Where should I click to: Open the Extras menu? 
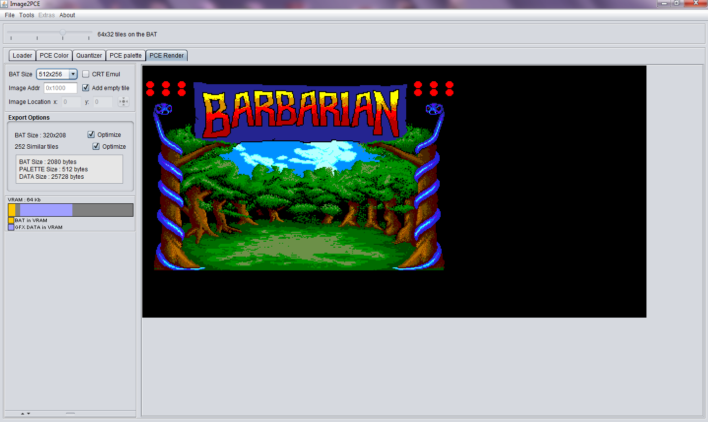tap(47, 15)
